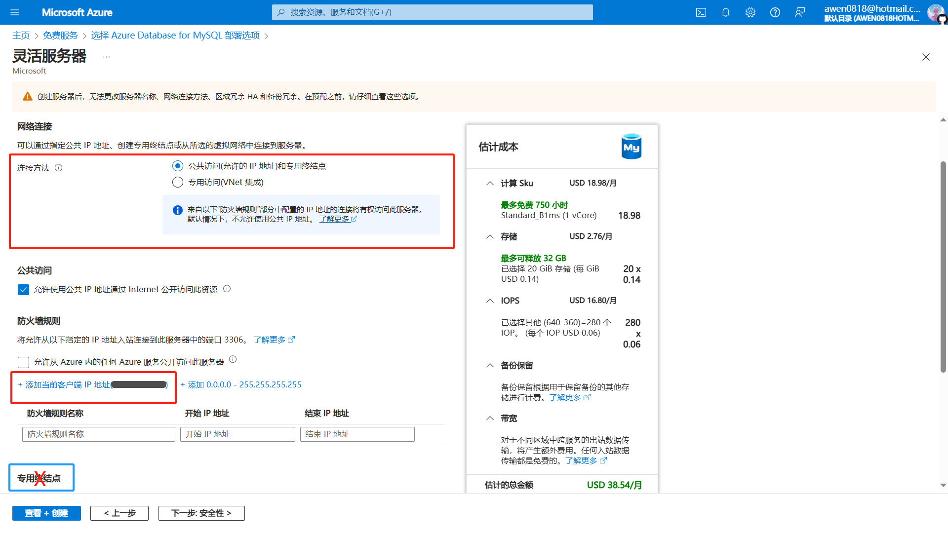Add current client IP address link
948x533 pixels.
pyautogui.click(x=93, y=384)
